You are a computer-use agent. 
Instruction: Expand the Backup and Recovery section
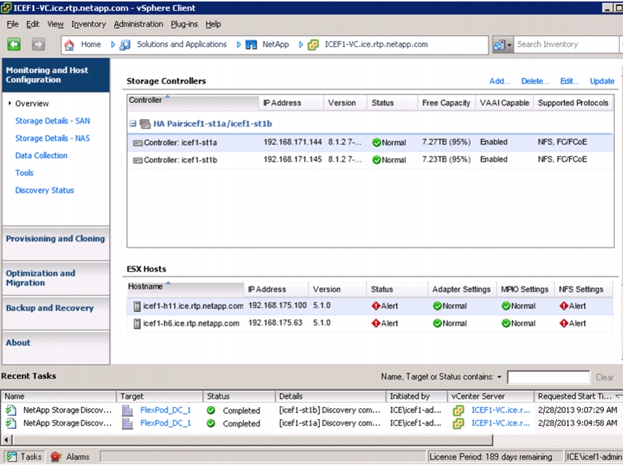coord(56,313)
